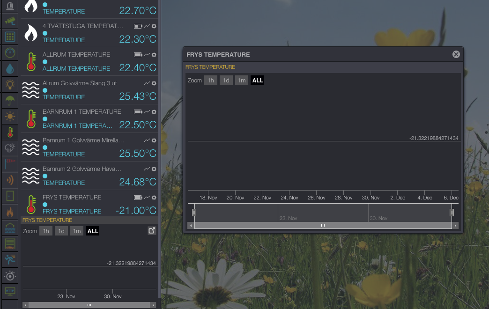Viewport: 489px width, 309px height.
Task: Pop out the FRYS chart to window
Action: (x=152, y=230)
